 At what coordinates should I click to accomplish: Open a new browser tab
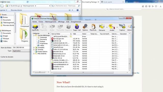[x=127, y=2]
